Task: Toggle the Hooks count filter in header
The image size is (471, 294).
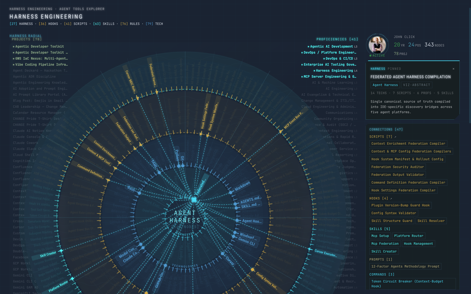Action: click(49, 24)
